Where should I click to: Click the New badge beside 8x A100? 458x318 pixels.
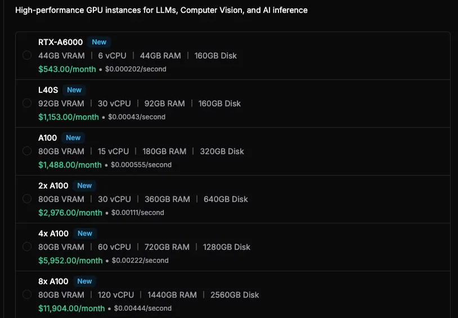pos(84,281)
